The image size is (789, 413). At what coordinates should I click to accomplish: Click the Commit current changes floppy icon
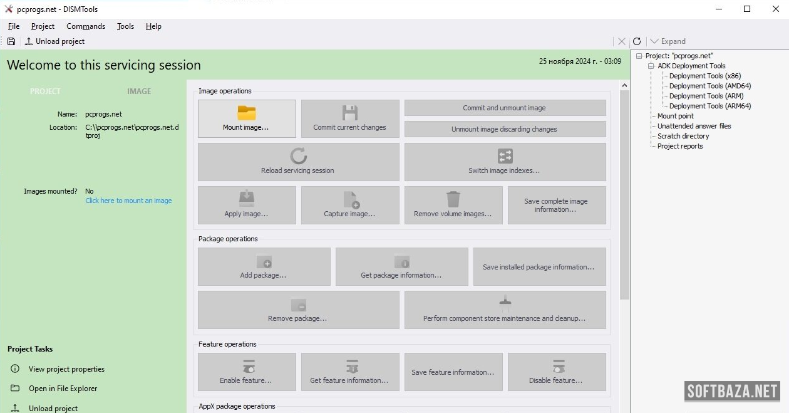click(349, 113)
